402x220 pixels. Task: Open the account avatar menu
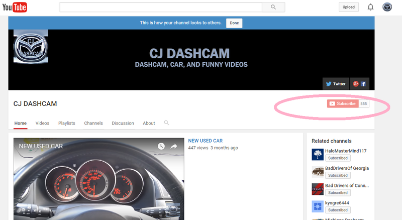(387, 7)
